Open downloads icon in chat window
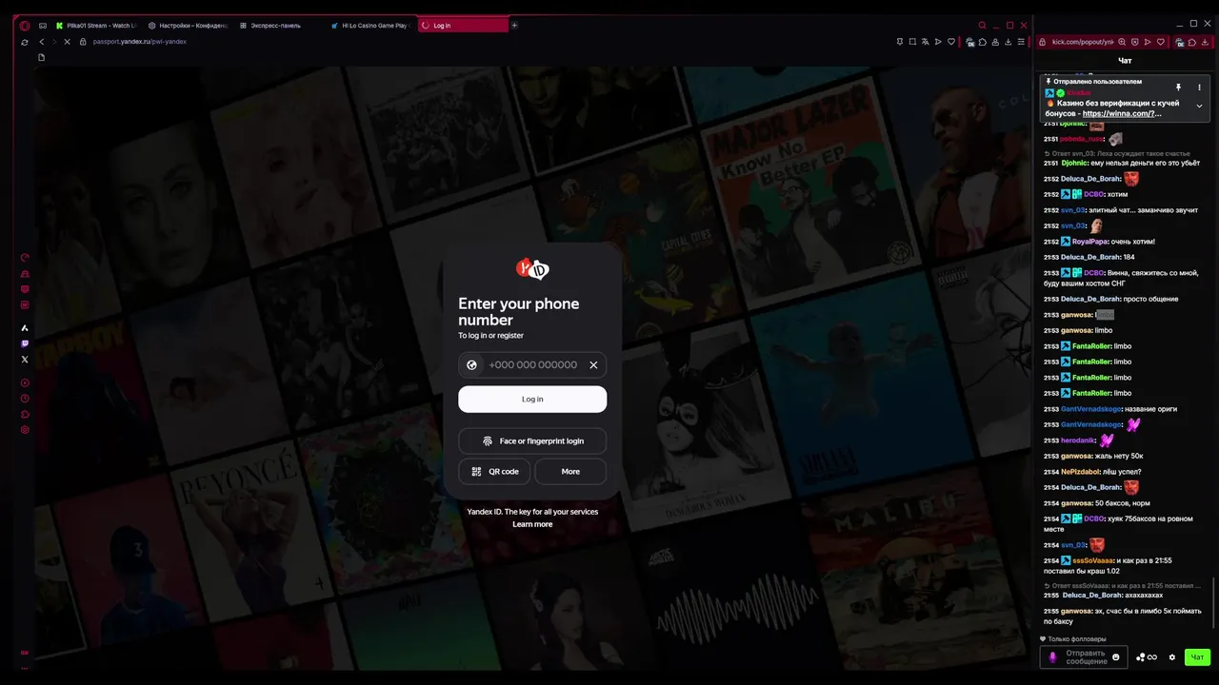Image resolution: width=1219 pixels, height=685 pixels. coord(1205,42)
